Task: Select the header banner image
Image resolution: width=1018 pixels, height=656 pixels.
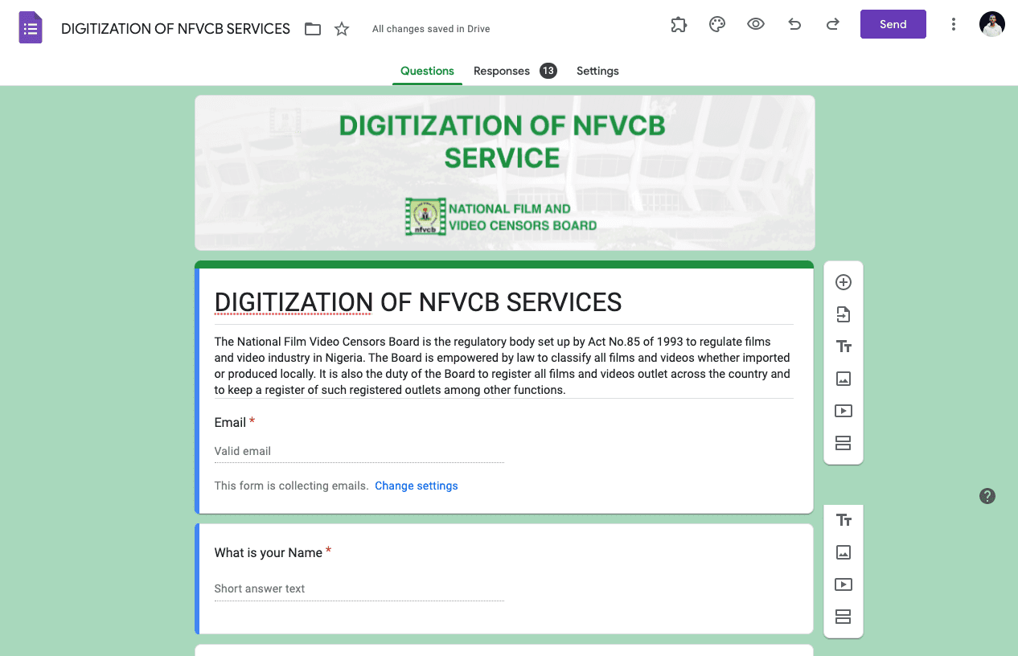Action: click(505, 173)
